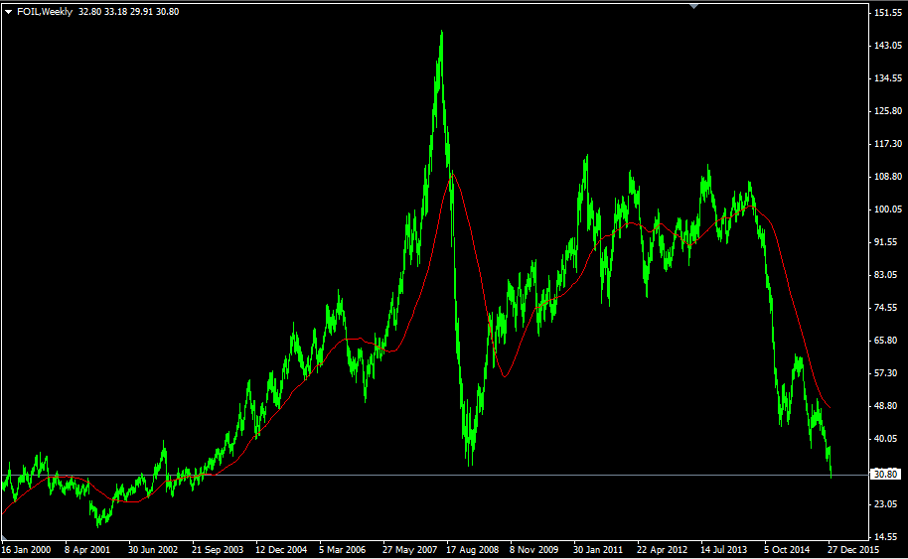Click the chart shift marker triangle on top edge
The width and height of the screenshot is (908, 559).
(693, 6)
